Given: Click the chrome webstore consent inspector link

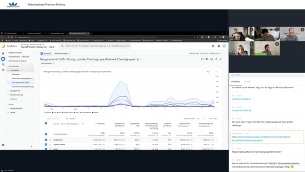Looking at the screenshot, I should (261, 139).
